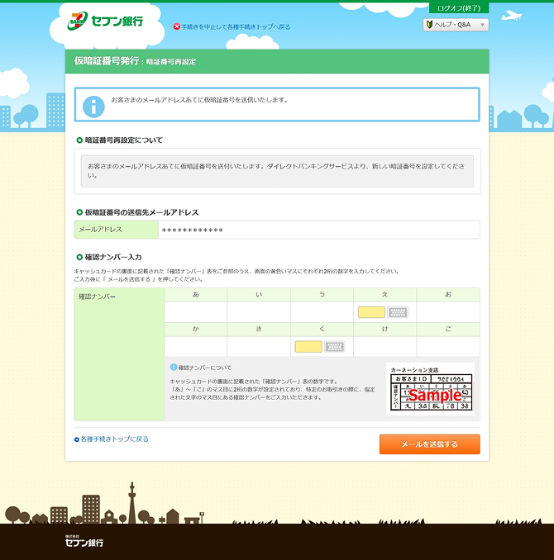The height and width of the screenshot is (560, 554).
Task: Click the yellow input box under く
Action: pos(308,347)
